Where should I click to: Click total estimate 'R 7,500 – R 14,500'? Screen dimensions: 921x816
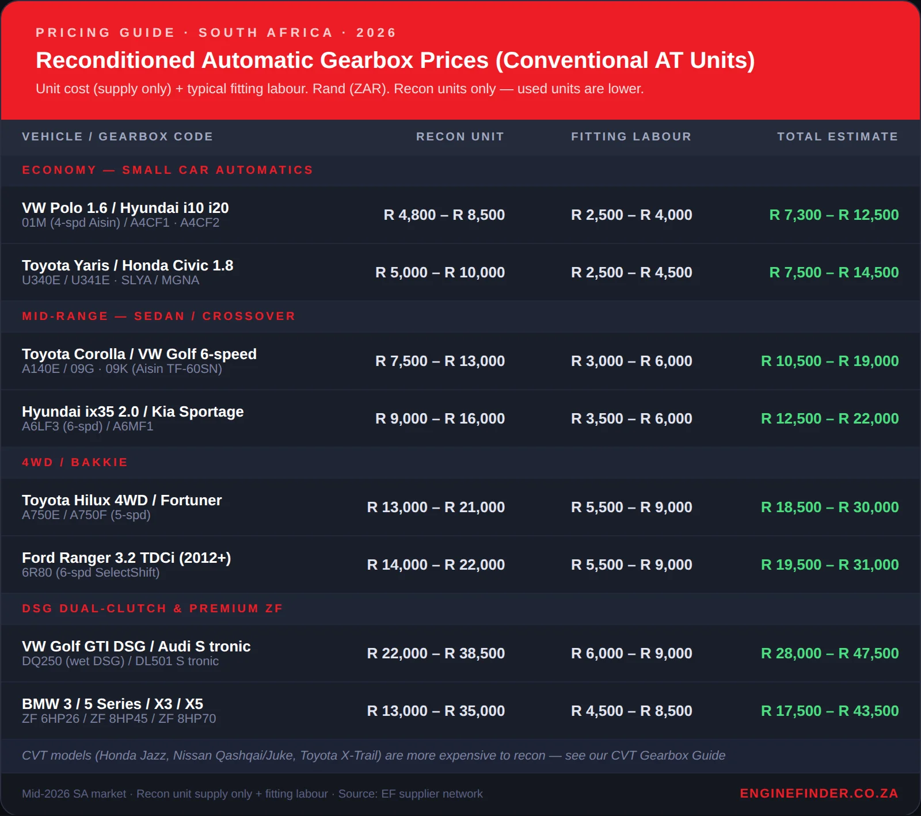point(834,272)
